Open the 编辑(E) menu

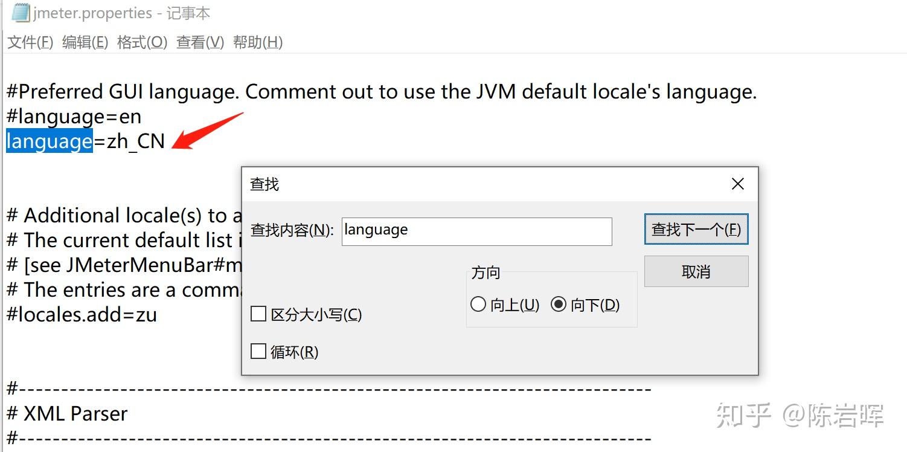(x=85, y=42)
